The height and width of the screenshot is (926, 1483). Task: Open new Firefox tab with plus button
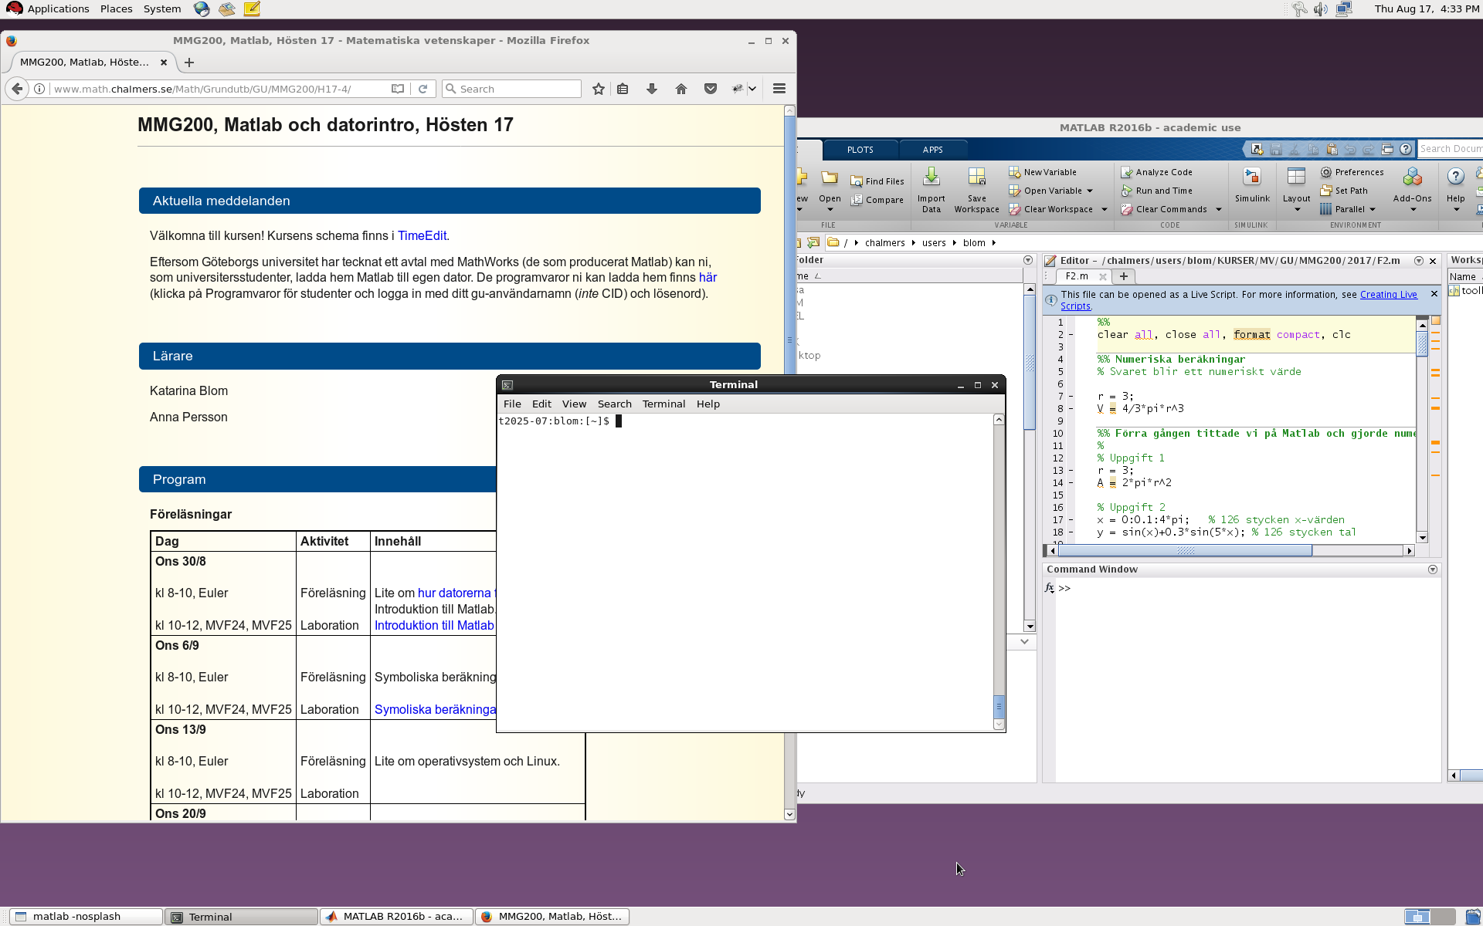[189, 63]
